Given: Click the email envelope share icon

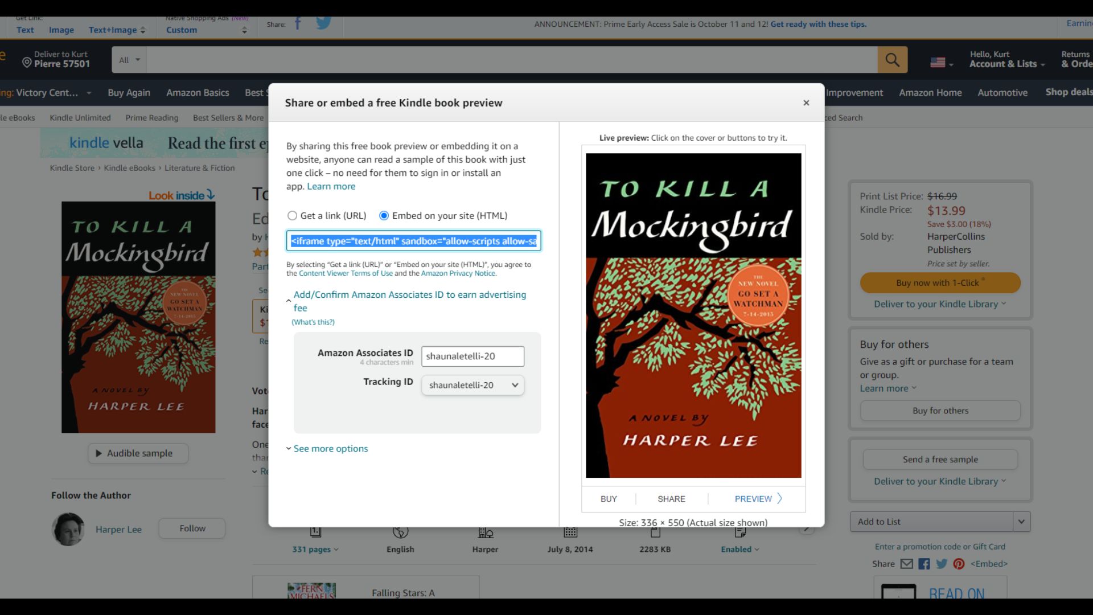Looking at the screenshot, I should point(906,564).
